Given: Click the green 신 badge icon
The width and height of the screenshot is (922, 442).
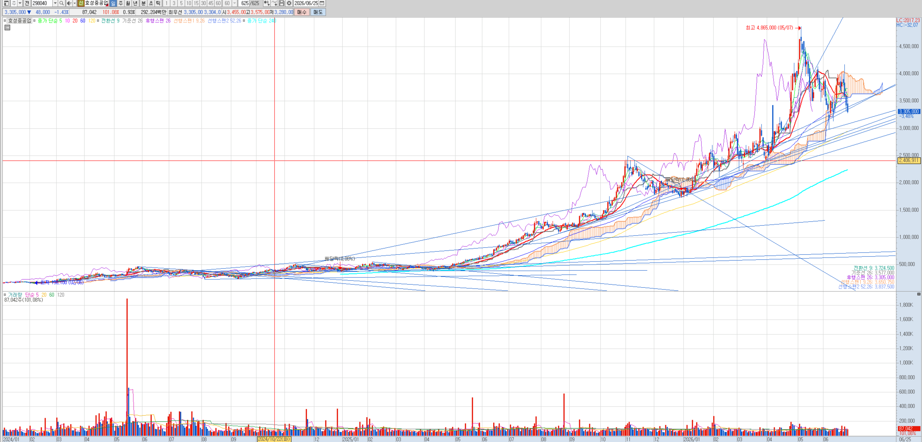Looking at the screenshot, I should pos(81,3).
